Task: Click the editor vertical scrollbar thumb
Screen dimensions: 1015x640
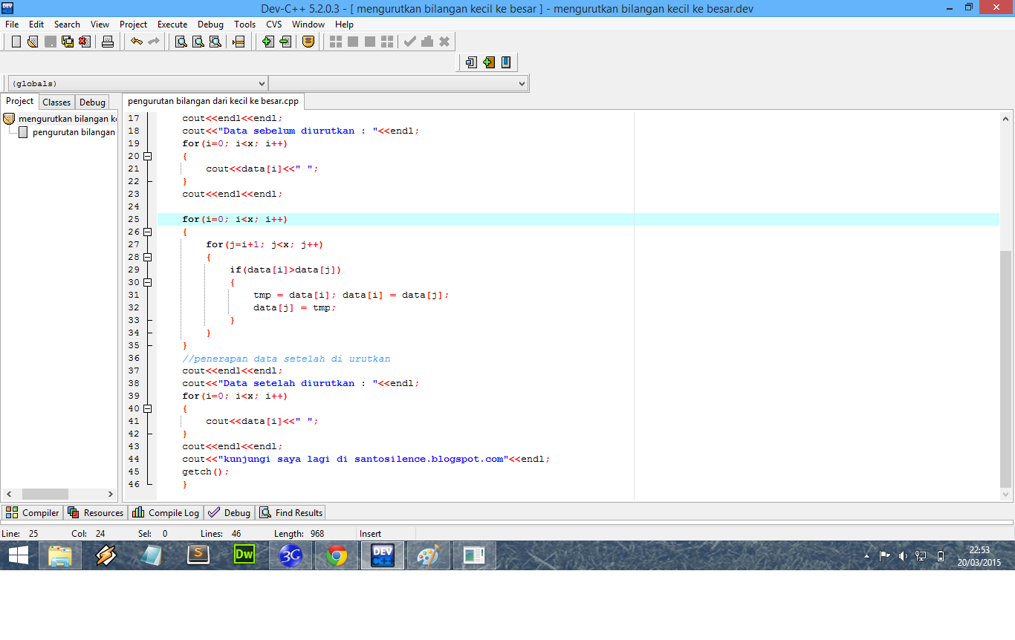Action: click(1006, 369)
